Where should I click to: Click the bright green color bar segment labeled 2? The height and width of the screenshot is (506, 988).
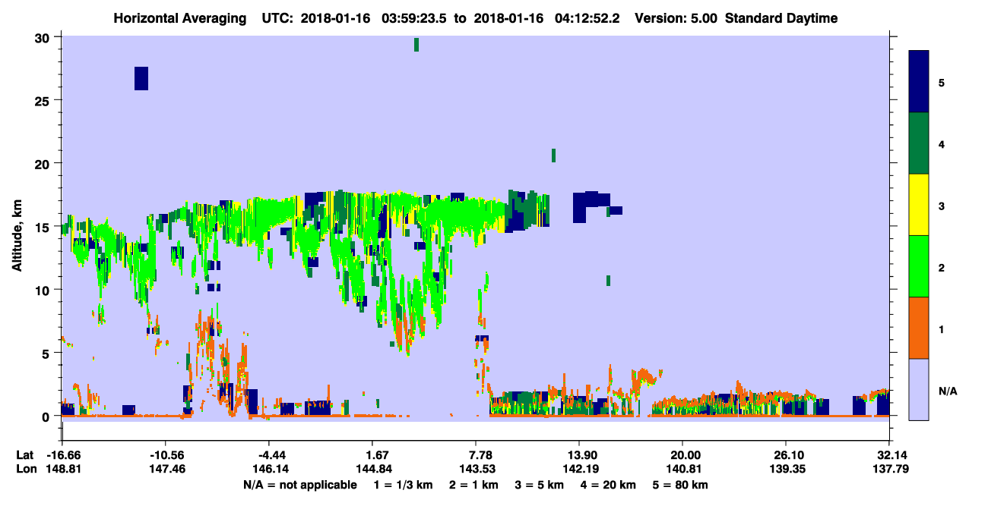(920, 266)
